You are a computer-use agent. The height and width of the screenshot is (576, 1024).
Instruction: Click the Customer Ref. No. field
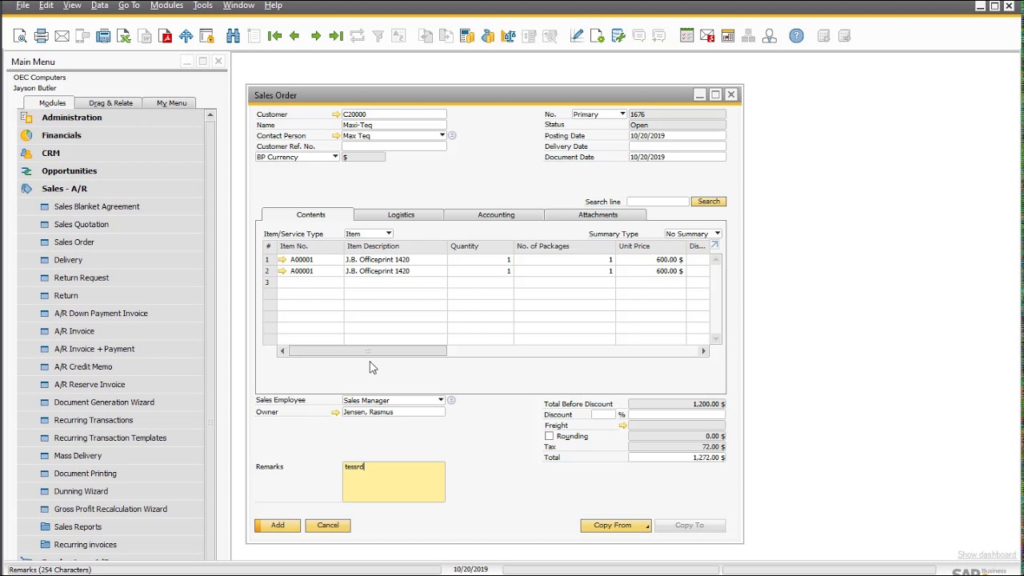point(394,147)
